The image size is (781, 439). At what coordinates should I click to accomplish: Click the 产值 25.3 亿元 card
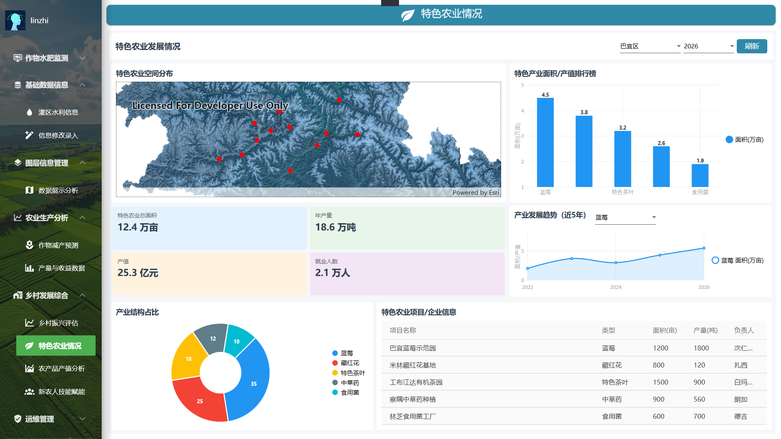point(209,274)
